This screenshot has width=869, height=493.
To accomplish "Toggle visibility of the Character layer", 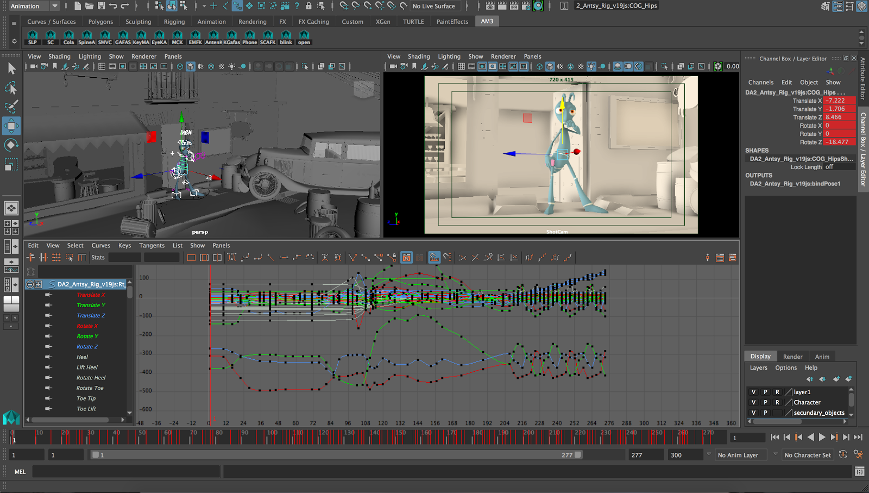I will click(x=753, y=402).
